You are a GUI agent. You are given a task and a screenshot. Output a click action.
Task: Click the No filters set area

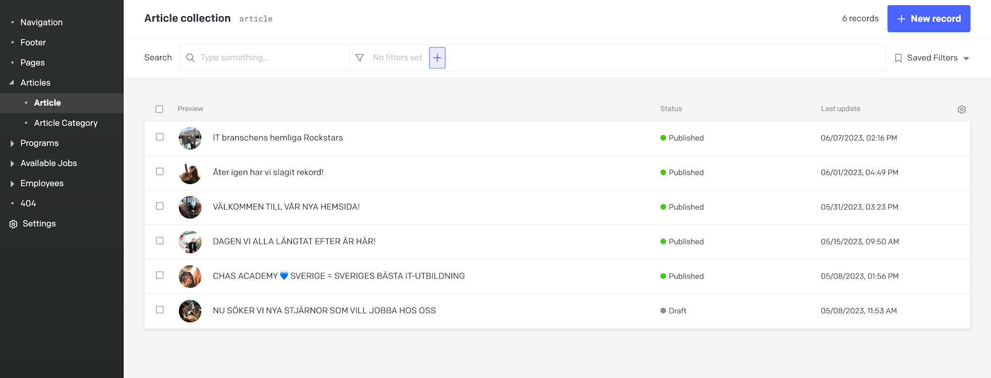coord(397,58)
